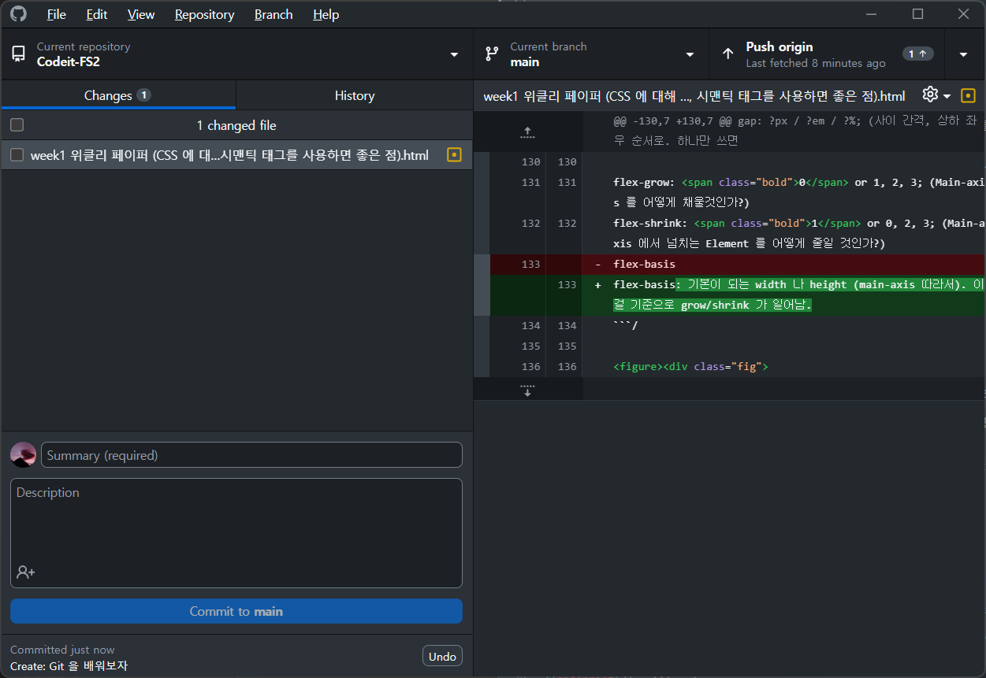Viewport: 986px width, 678px height.
Task: Click the repository icon beside Codeit-FS2
Action: pos(19,54)
